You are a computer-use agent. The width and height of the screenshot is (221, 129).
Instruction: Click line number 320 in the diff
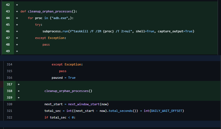(x=9, y=104)
